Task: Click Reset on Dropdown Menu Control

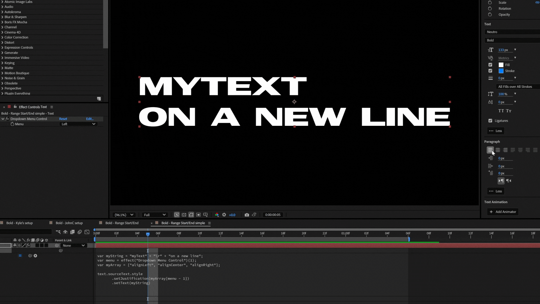Action: (x=63, y=119)
